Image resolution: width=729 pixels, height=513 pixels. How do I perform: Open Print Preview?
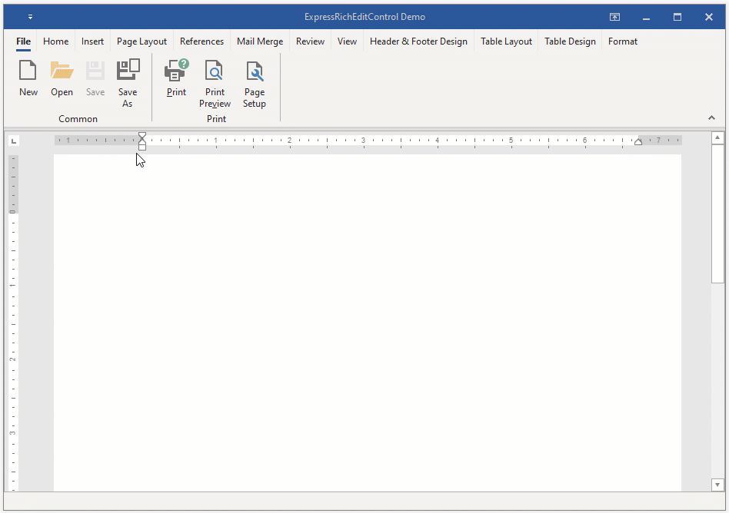(215, 81)
